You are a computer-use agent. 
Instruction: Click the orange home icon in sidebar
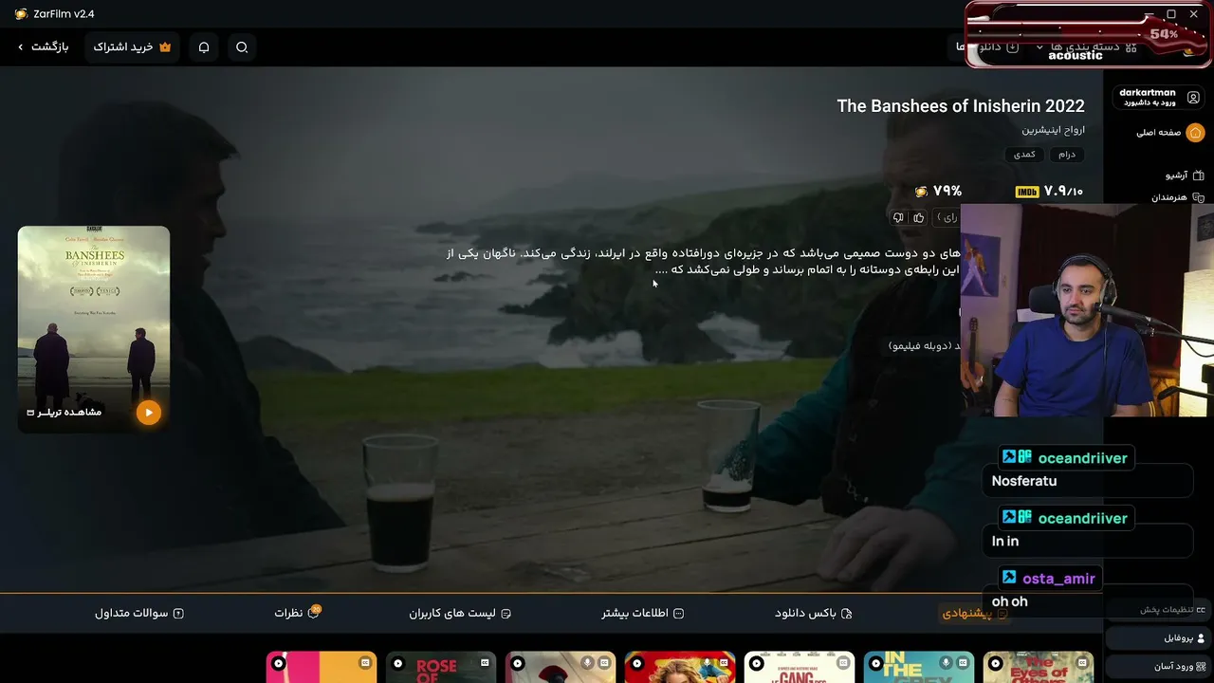[1195, 133]
